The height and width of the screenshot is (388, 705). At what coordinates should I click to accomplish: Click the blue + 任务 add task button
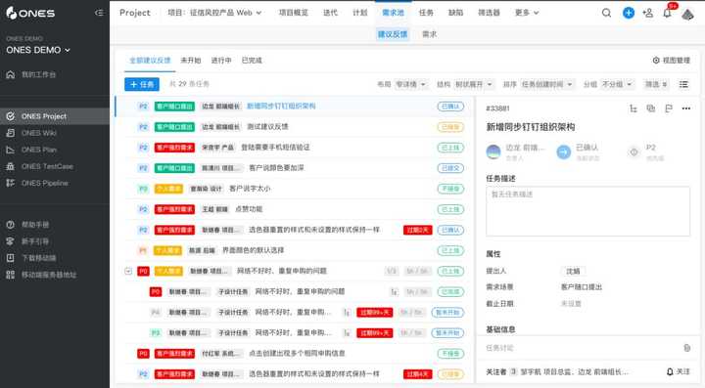tap(142, 84)
